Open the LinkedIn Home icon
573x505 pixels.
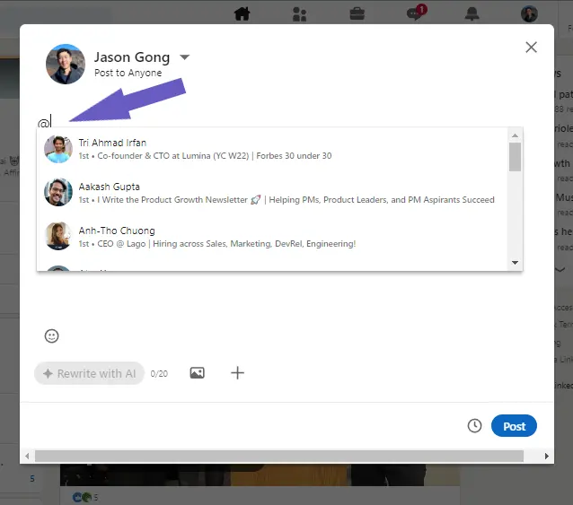tap(242, 13)
